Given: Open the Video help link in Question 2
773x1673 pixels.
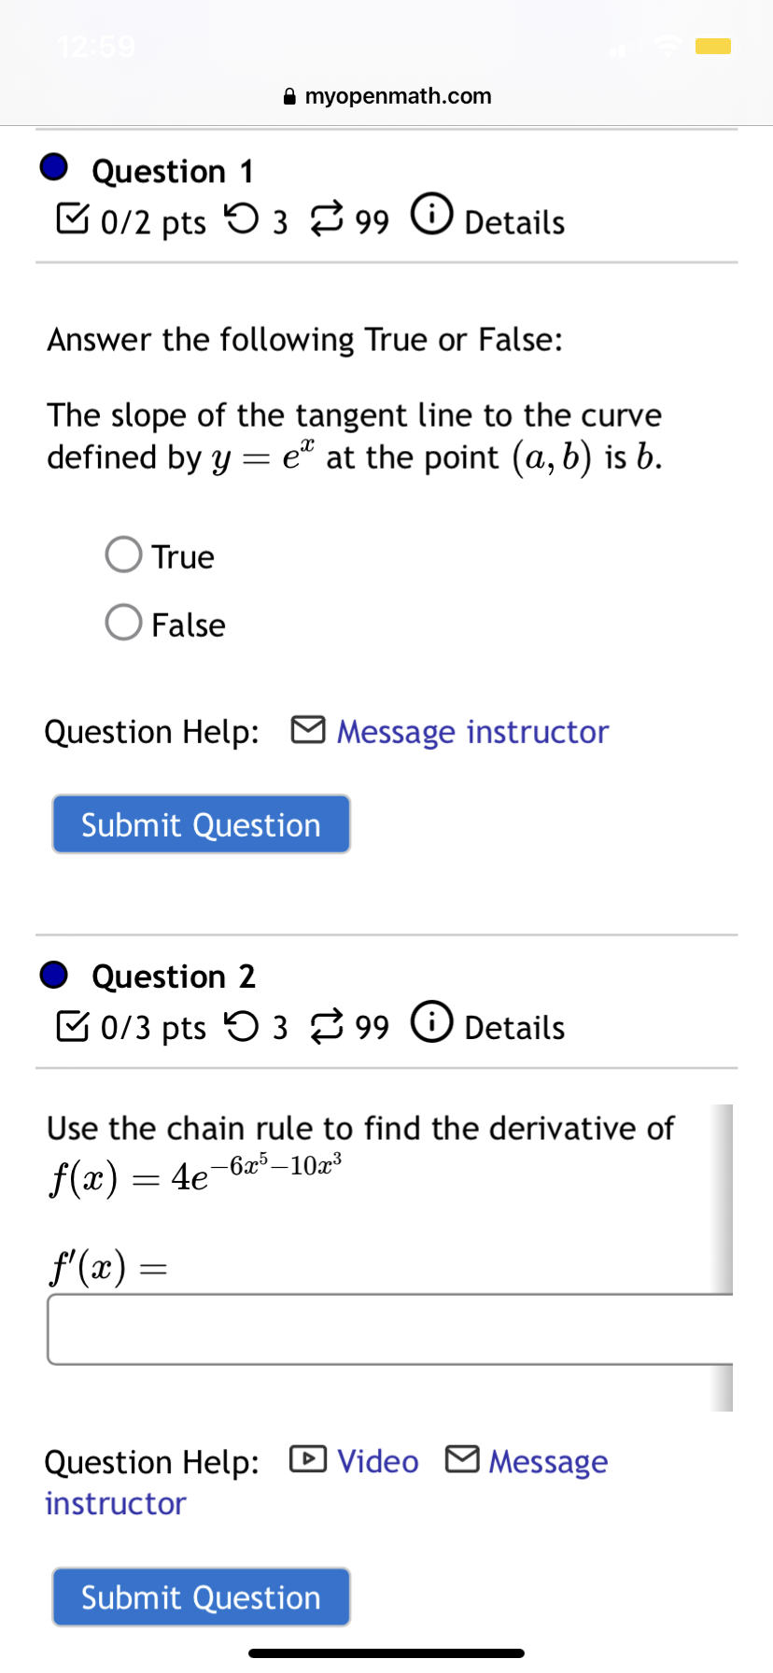Looking at the screenshot, I should coord(377,1461).
